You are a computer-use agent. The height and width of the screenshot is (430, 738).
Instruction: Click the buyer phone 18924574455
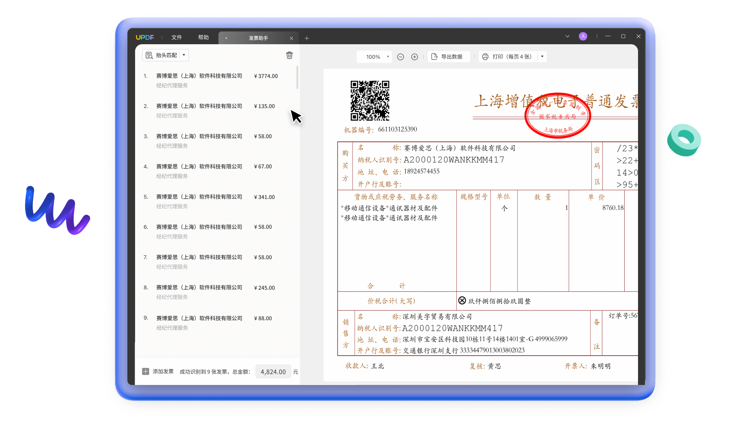tap(422, 172)
